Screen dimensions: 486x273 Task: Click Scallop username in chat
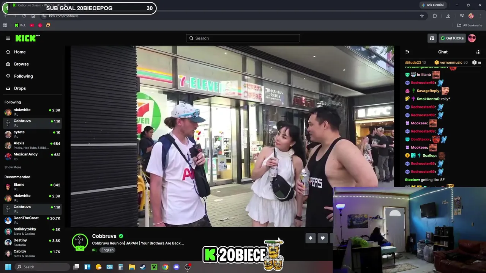429,155
